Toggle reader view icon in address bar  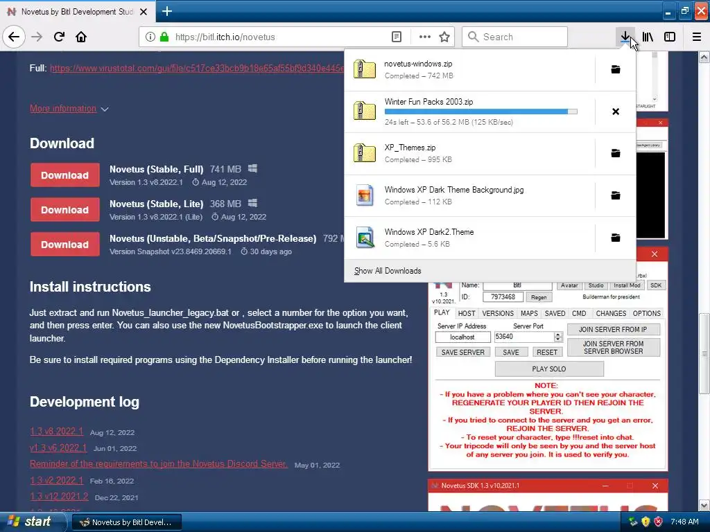[x=396, y=37]
